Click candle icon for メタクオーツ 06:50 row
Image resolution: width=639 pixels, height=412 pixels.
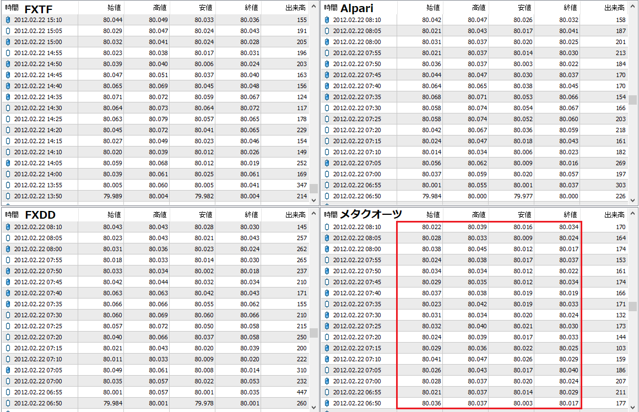pos(327,403)
